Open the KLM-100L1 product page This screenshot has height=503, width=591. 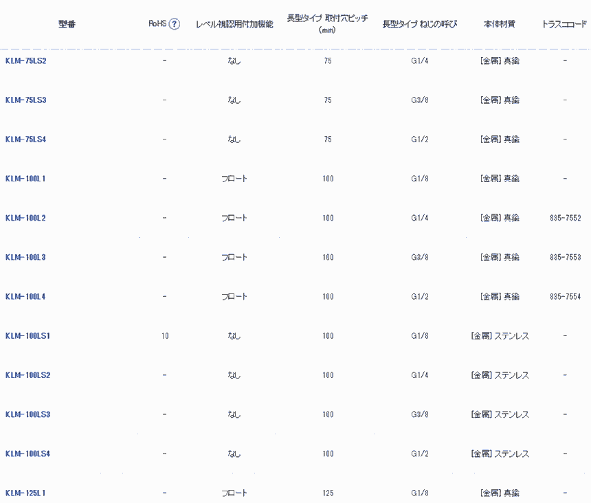[25, 179]
